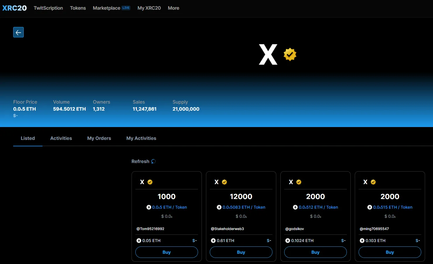Open the Marketplace LIVE page
The width and height of the screenshot is (433, 264).
point(111,8)
